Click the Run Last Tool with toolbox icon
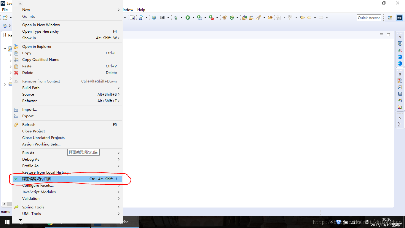Image resolution: width=405 pixels, height=228 pixels. point(211,18)
